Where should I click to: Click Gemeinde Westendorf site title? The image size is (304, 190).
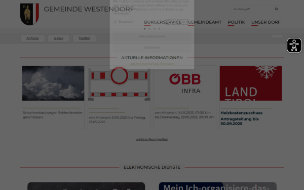click(89, 9)
